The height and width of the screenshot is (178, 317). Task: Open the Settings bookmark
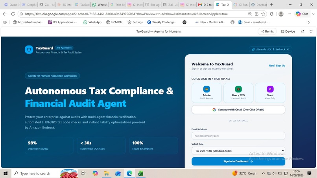click(135, 22)
